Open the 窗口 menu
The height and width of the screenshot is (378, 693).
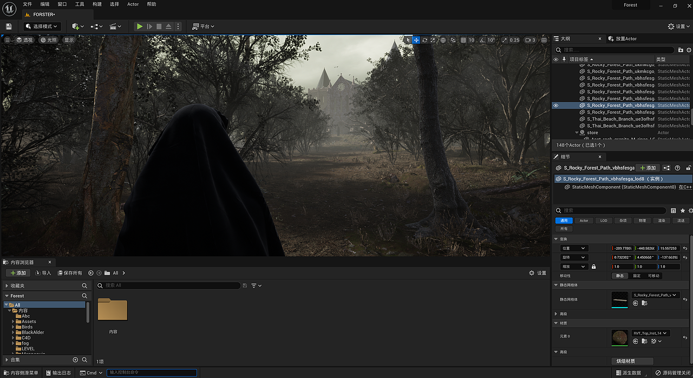(62, 4)
